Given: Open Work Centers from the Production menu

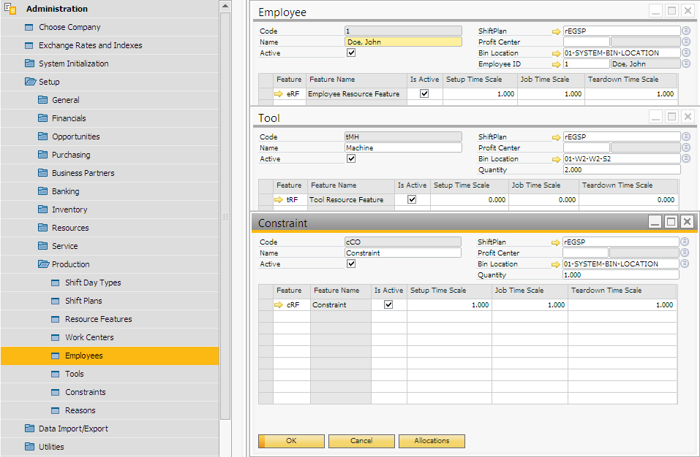Looking at the screenshot, I should [x=89, y=337].
